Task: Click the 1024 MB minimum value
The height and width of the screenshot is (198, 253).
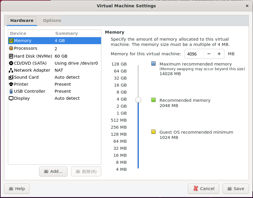Action: coord(169,137)
